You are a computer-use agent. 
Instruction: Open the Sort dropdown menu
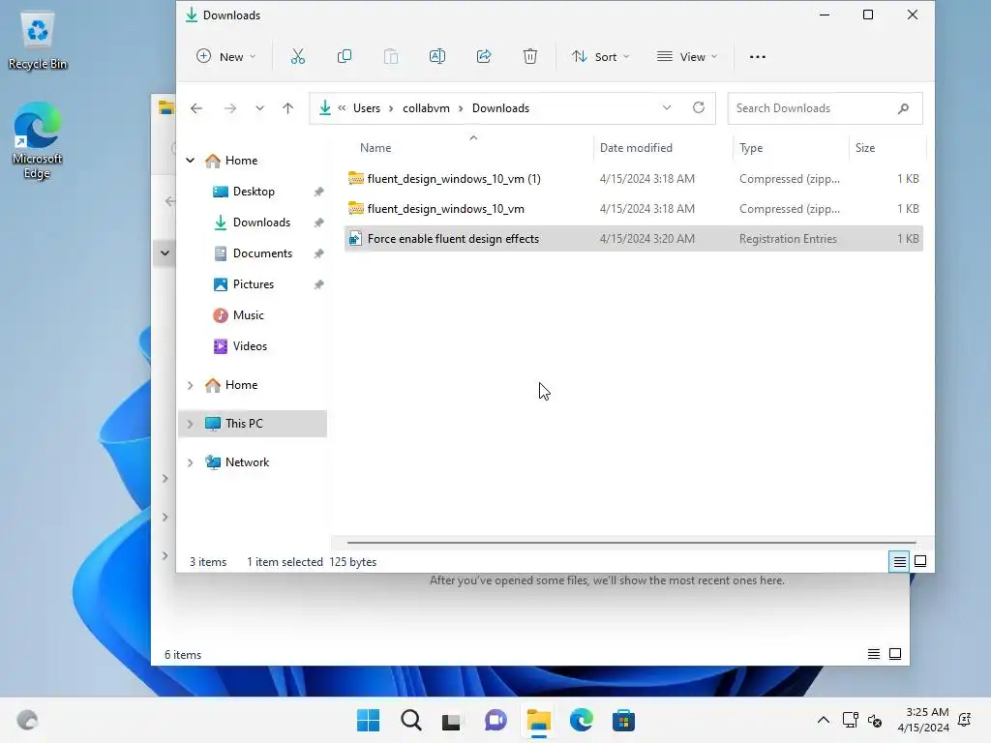pyautogui.click(x=600, y=57)
